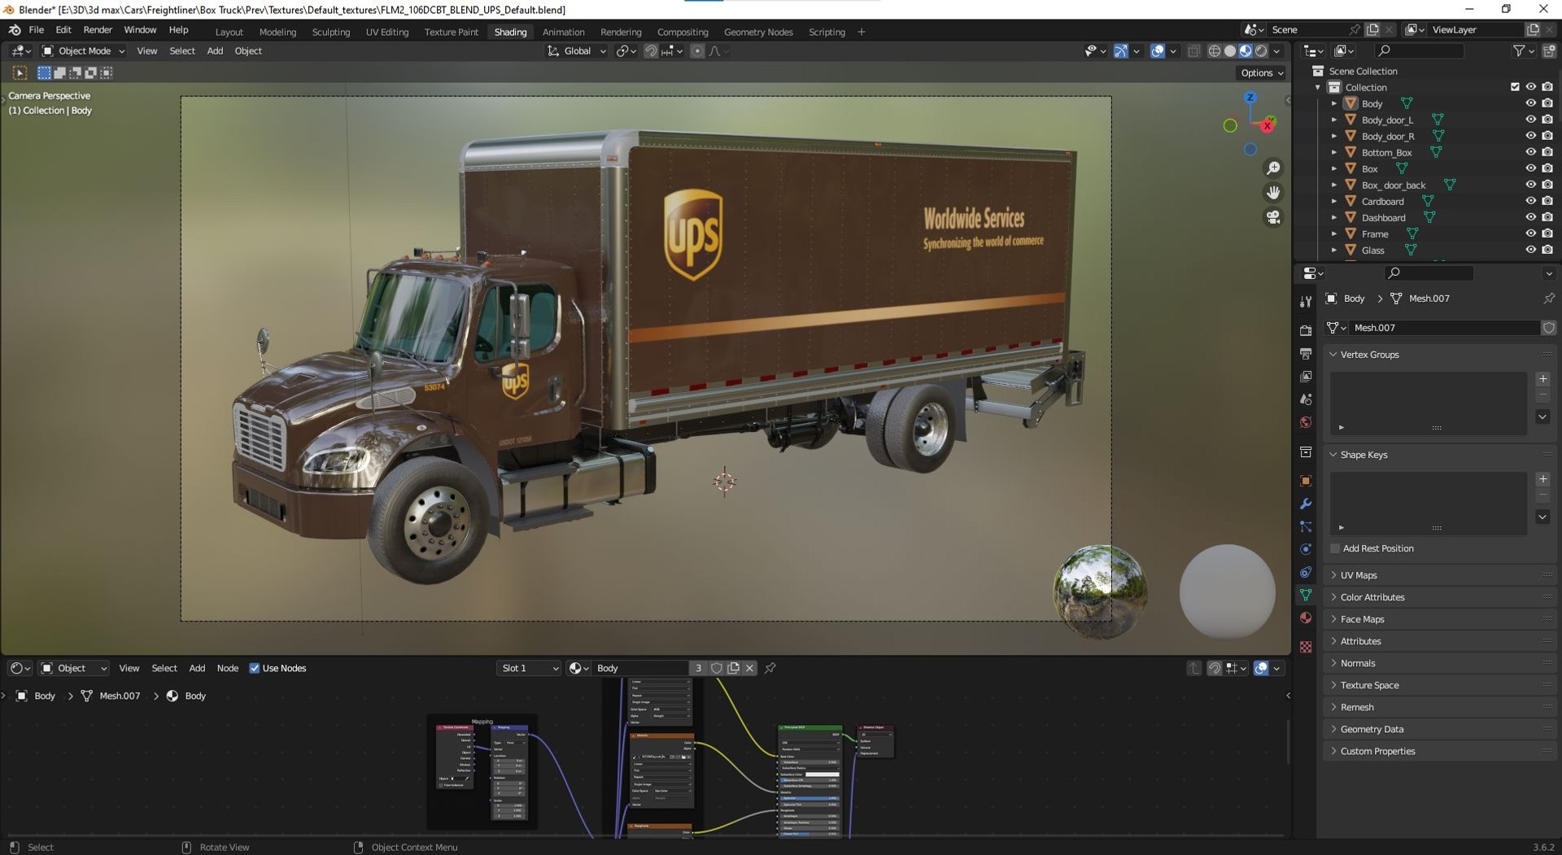The width and height of the screenshot is (1562, 855).
Task: Open the Tool properties tab
Action: pyautogui.click(x=1306, y=302)
